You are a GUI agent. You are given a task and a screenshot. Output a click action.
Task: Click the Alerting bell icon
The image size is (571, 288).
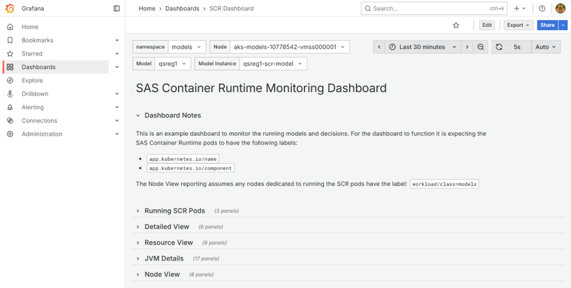pos(10,107)
